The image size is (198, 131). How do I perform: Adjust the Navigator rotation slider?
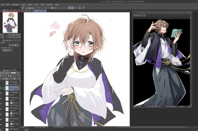[5, 37]
